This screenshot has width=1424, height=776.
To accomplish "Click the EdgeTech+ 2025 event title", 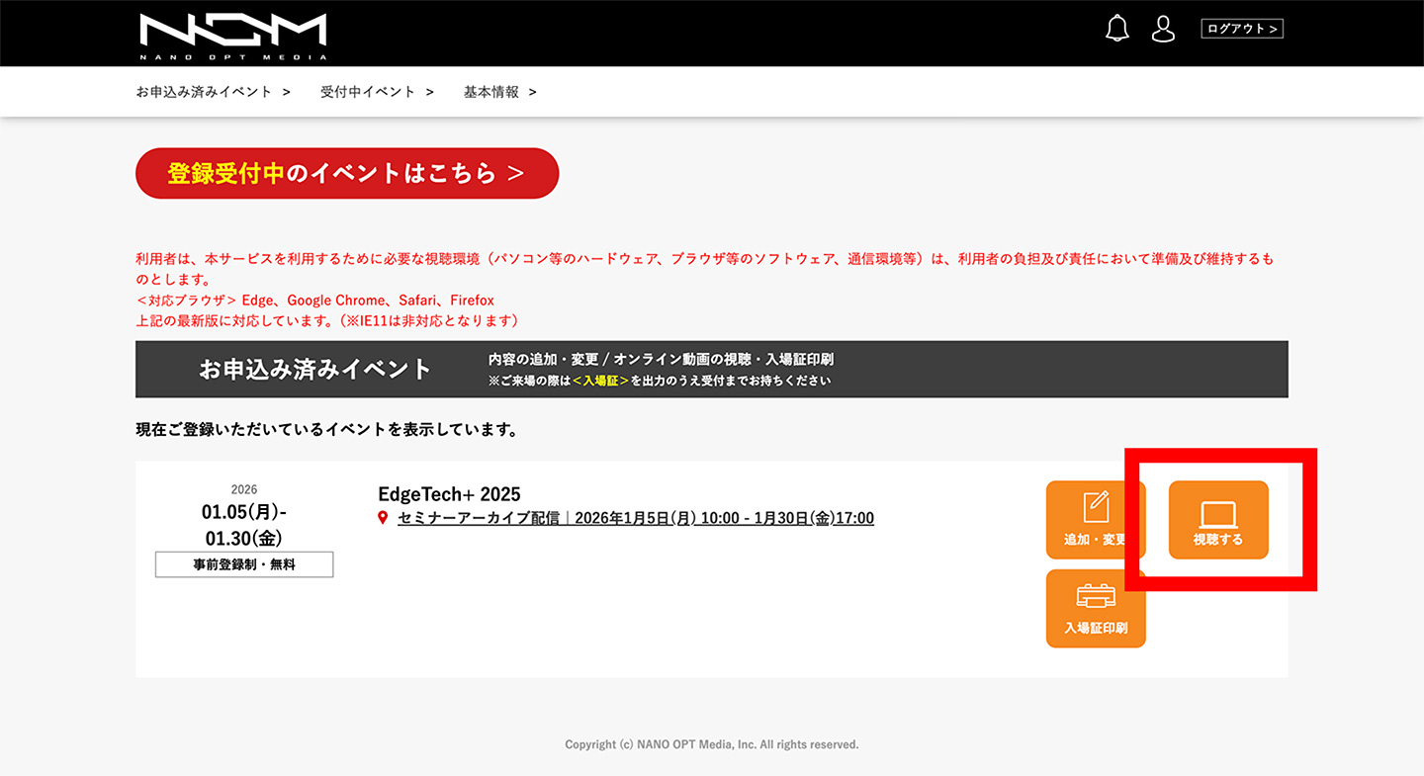I will pyautogui.click(x=449, y=494).
